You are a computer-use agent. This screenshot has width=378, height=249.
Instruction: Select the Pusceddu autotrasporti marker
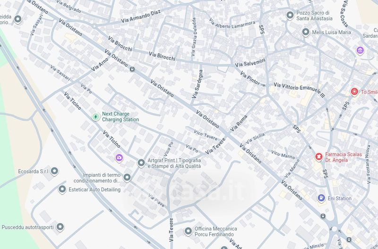coord(60,227)
